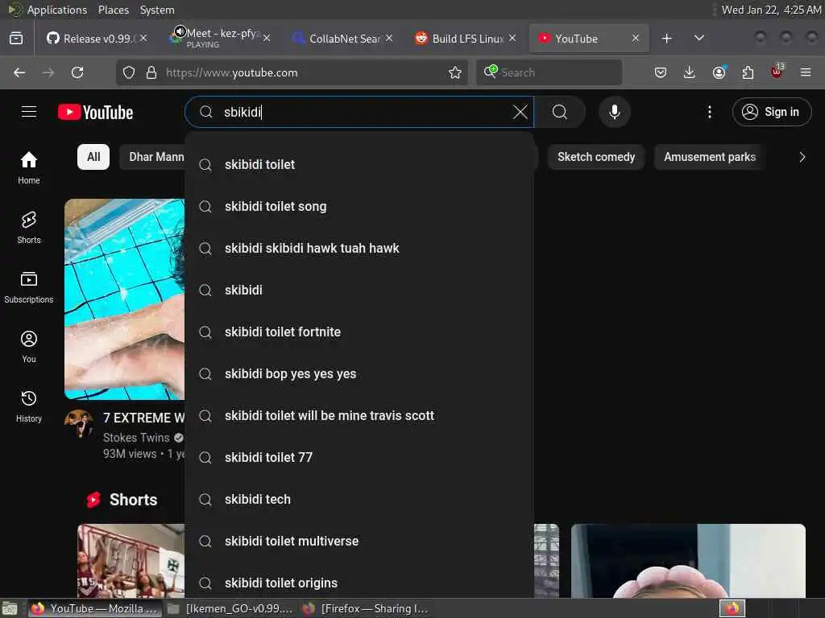Image resolution: width=825 pixels, height=618 pixels.
Task: Choose suggestion 'skibidi toilet multiverse'
Action: 359,542
